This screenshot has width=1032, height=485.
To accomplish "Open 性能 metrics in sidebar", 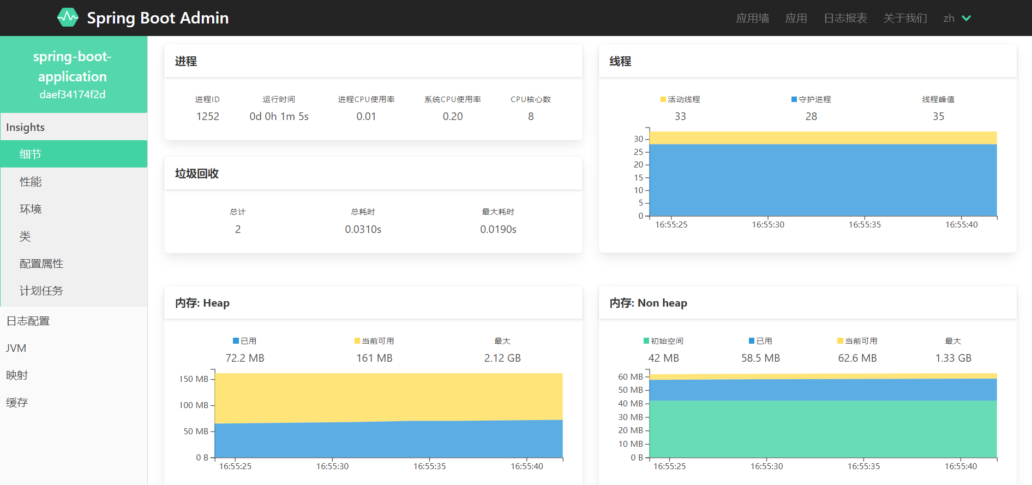I will [x=74, y=182].
